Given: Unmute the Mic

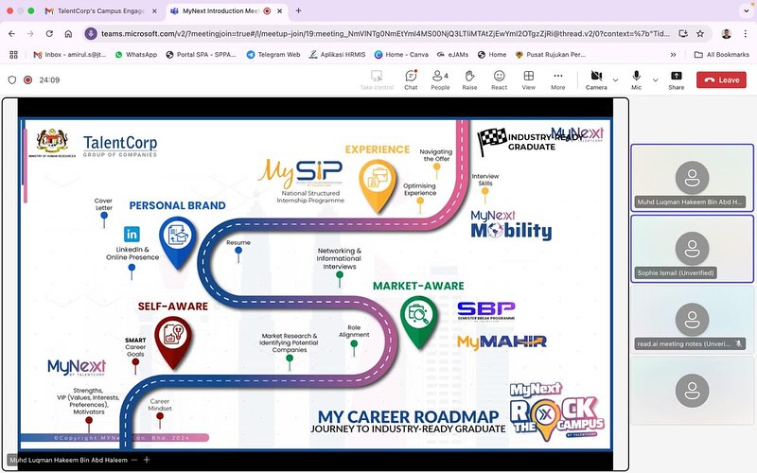Looking at the screenshot, I should click(x=636, y=80).
